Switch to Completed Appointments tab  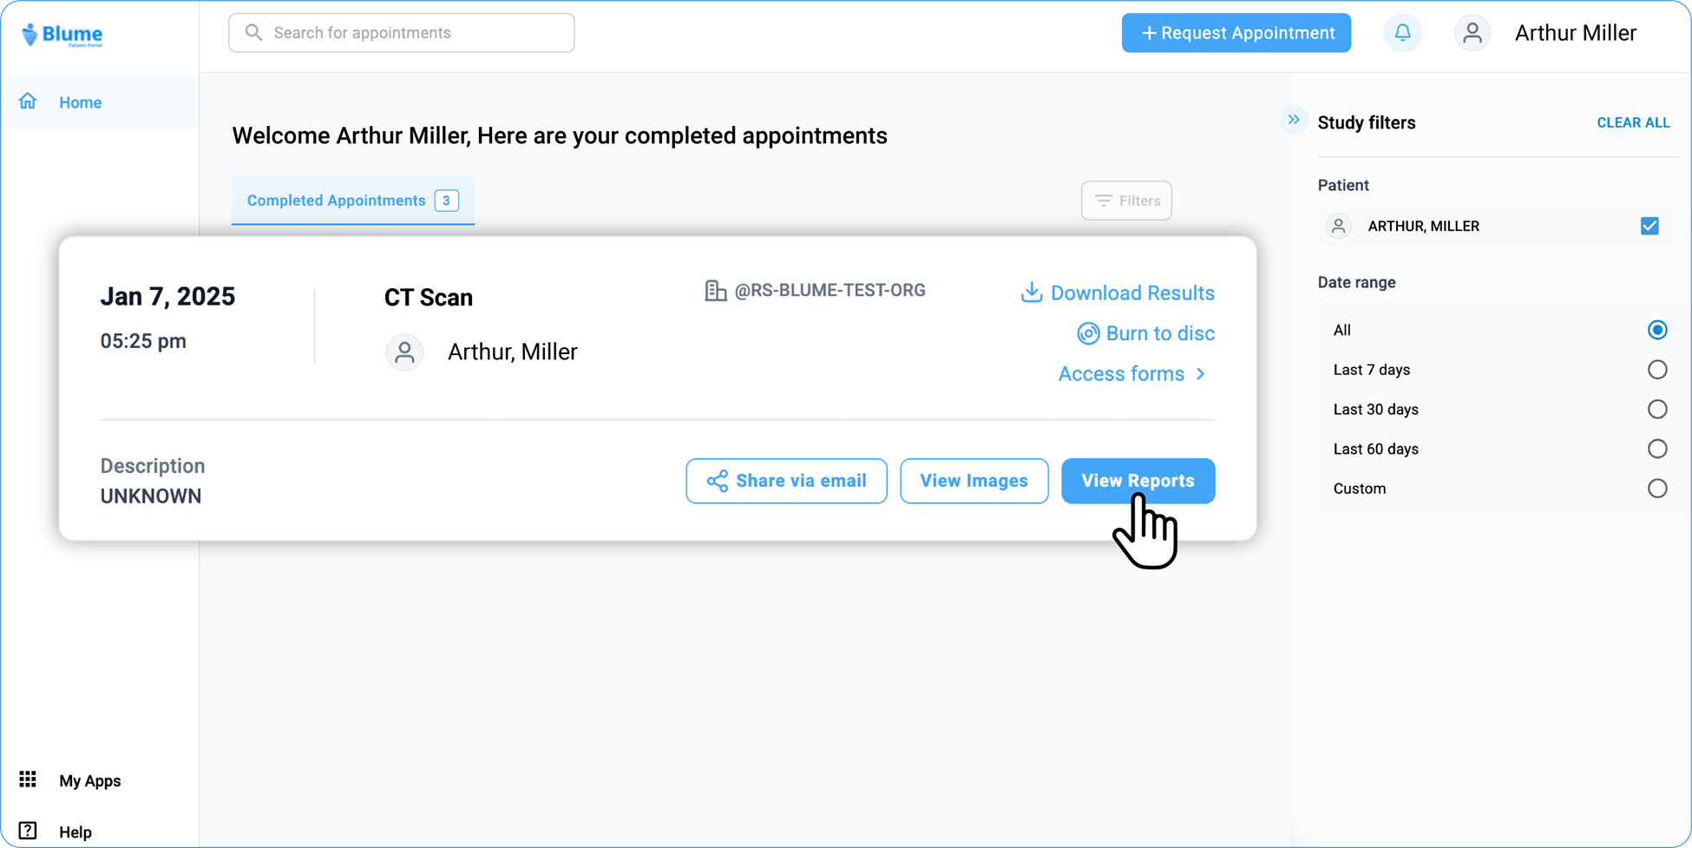(x=352, y=200)
